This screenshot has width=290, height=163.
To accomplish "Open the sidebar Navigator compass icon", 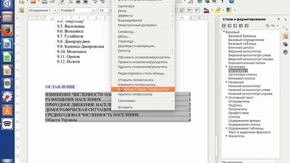I will click(285, 53).
